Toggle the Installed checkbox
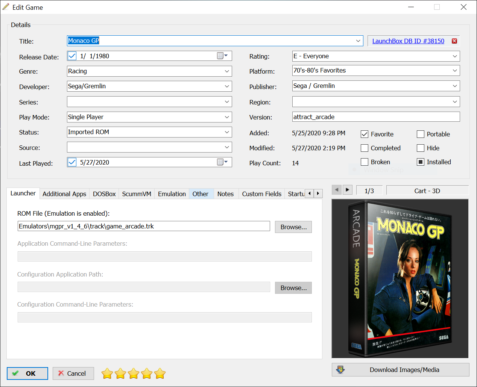477x387 pixels. pos(421,162)
